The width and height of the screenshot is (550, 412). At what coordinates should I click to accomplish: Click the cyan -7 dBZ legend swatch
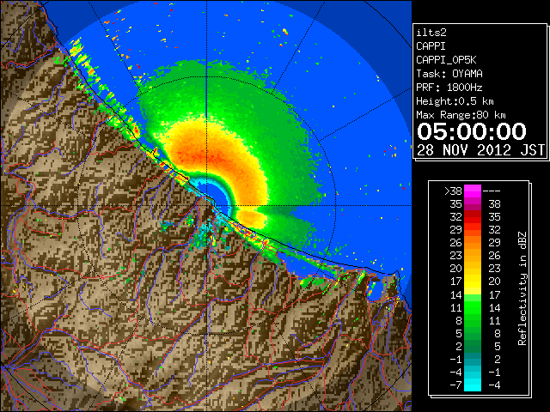tap(473, 385)
